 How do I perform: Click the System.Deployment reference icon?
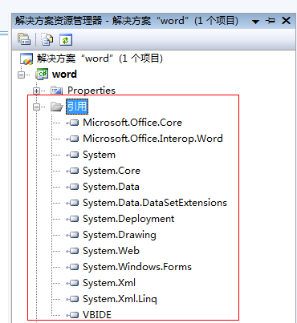pyautogui.click(x=73, y=219)
